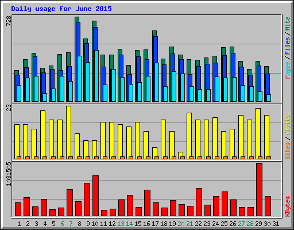Click day 10 on the x-axis

[95, 224]
